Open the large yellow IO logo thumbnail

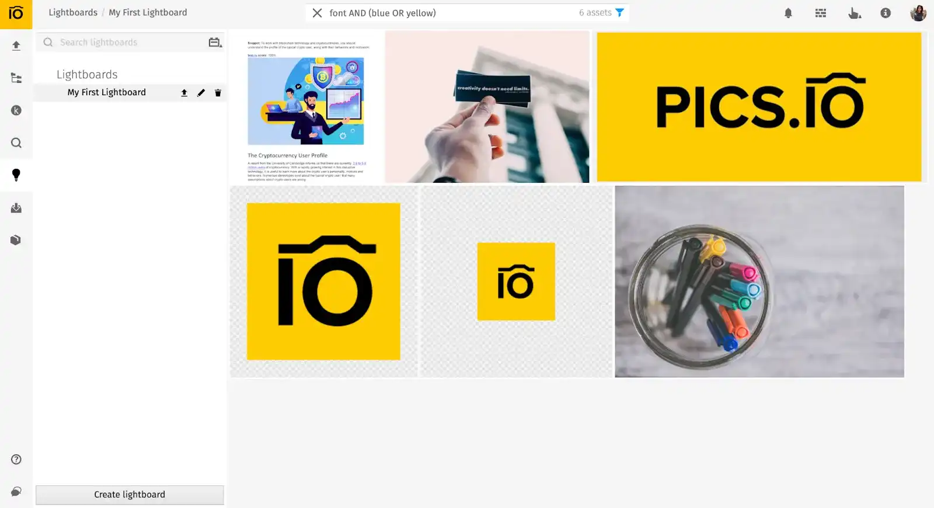pyautogui.click(x=324, y=281)
